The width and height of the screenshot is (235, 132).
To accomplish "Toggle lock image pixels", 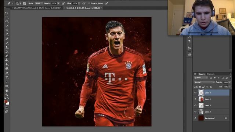I will pos(203,87).
